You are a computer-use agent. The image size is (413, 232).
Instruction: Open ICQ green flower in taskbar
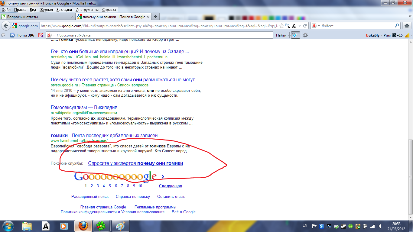click(101, 226)
